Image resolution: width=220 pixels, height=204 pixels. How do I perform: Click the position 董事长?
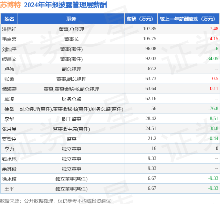pos(71,39)
